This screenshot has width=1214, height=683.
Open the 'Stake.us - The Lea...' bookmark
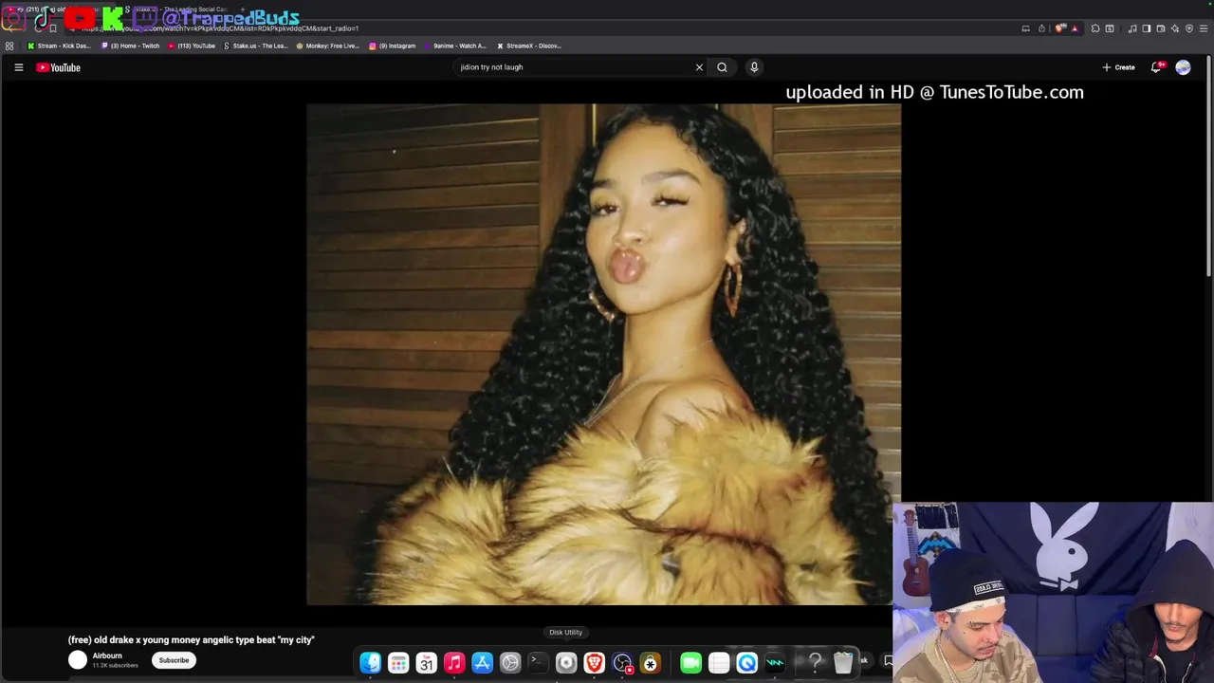[256, 46]
